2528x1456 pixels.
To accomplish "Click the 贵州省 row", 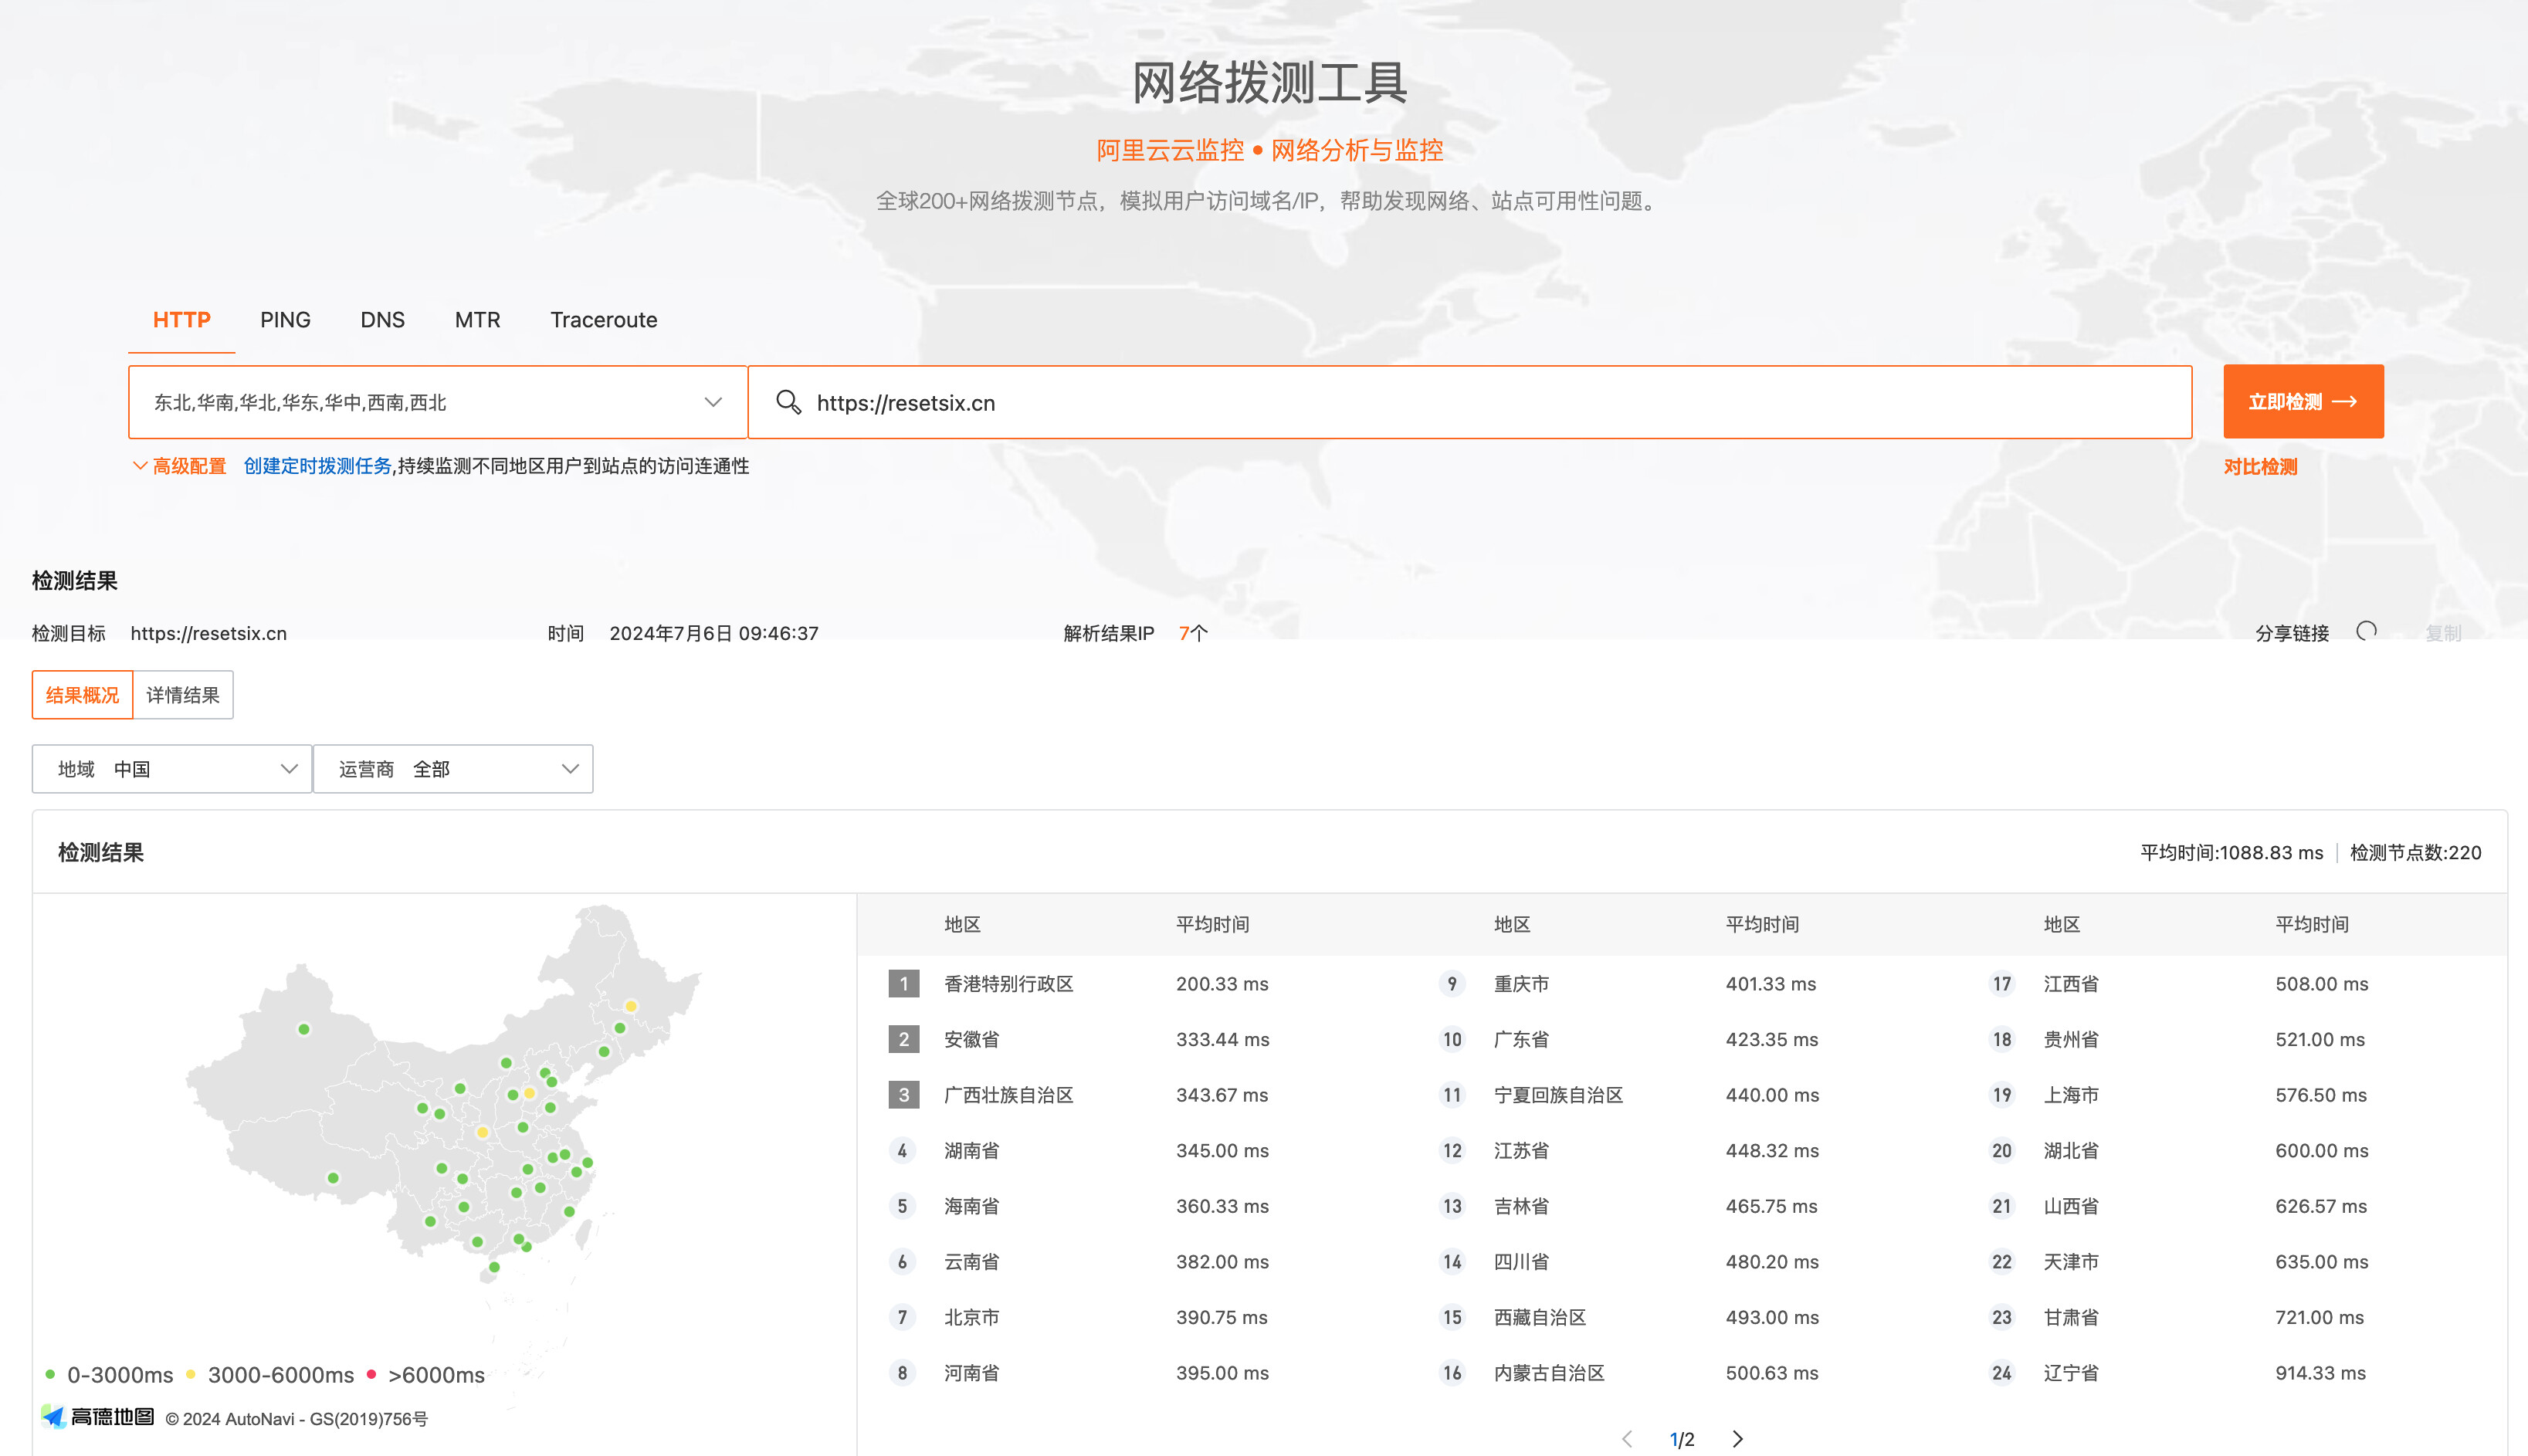I will tap(2232, 1039).
